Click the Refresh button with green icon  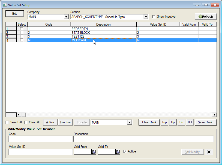(206, 17)
